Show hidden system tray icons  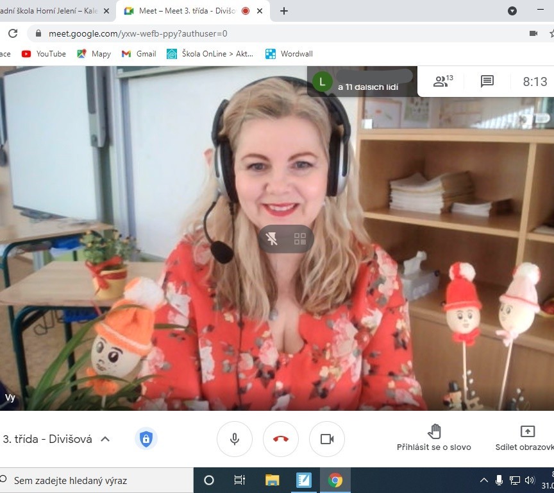point(484,480)
